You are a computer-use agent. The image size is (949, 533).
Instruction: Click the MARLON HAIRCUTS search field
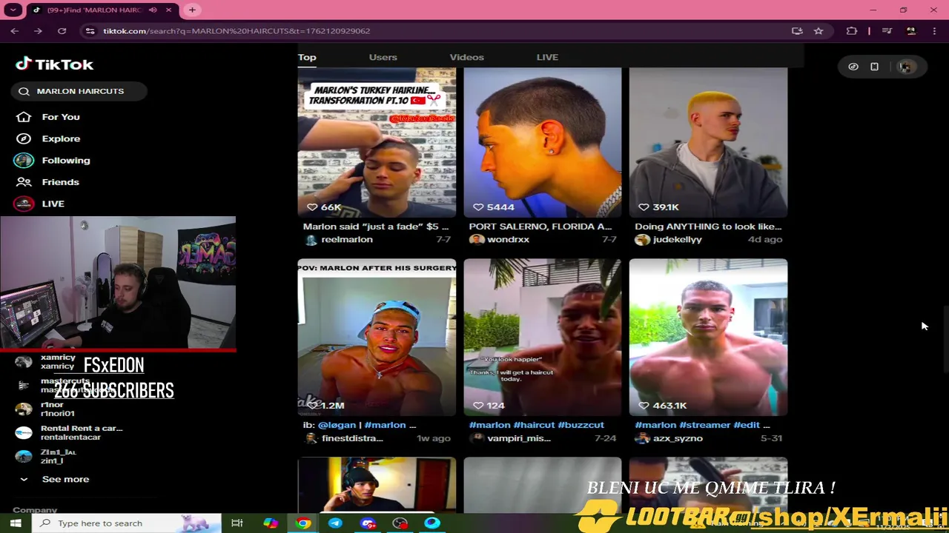pos(79,91)
